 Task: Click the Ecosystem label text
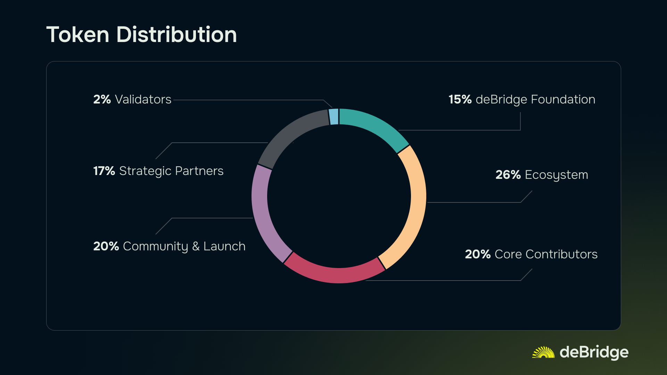[x=556, y=175]
